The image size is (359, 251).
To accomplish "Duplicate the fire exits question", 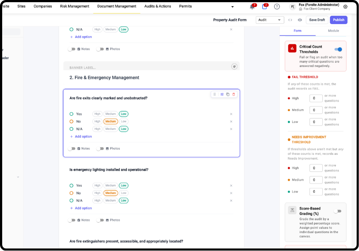I will (x=227, y=94).
